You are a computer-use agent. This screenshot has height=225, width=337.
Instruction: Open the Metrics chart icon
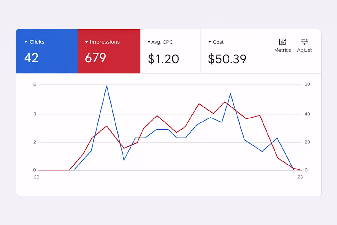[282, 41]
